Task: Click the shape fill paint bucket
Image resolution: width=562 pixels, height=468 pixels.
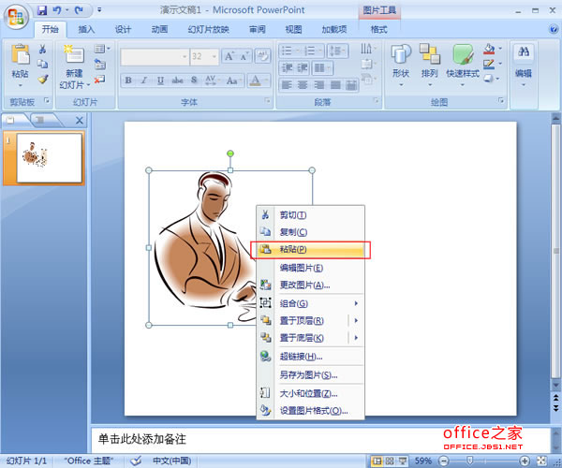Action: [489, 49]
